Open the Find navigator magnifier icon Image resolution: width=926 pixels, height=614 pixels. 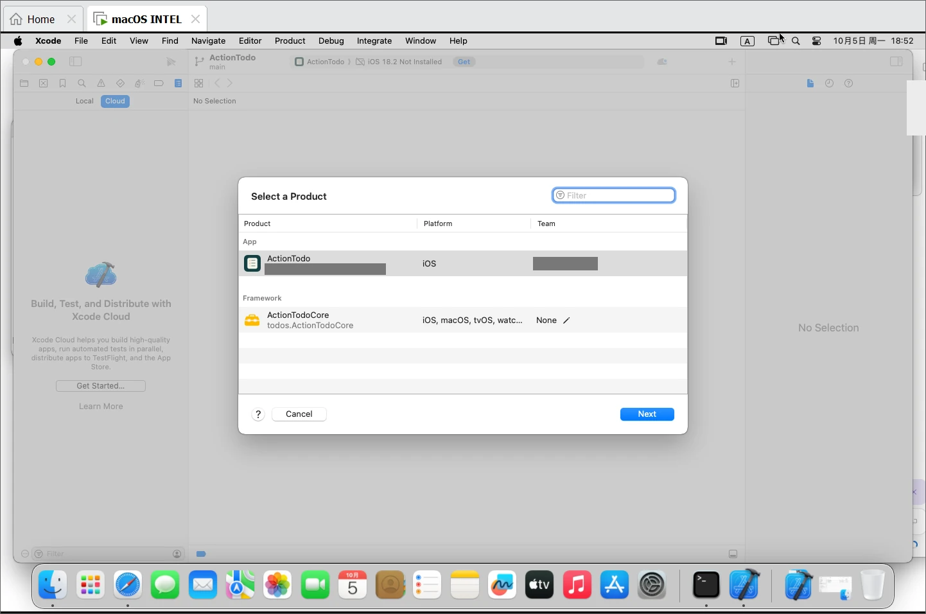click(82, 83)
